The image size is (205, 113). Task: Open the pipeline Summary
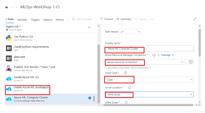click(124, 19)
